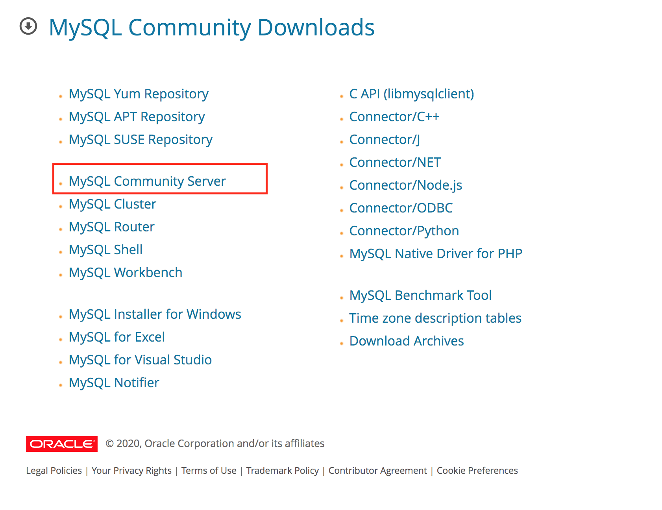This screenshot has width=662, height=510.
Task: Open the MySQL Router link
Action: pyautogui.click(x=112, y=227)
